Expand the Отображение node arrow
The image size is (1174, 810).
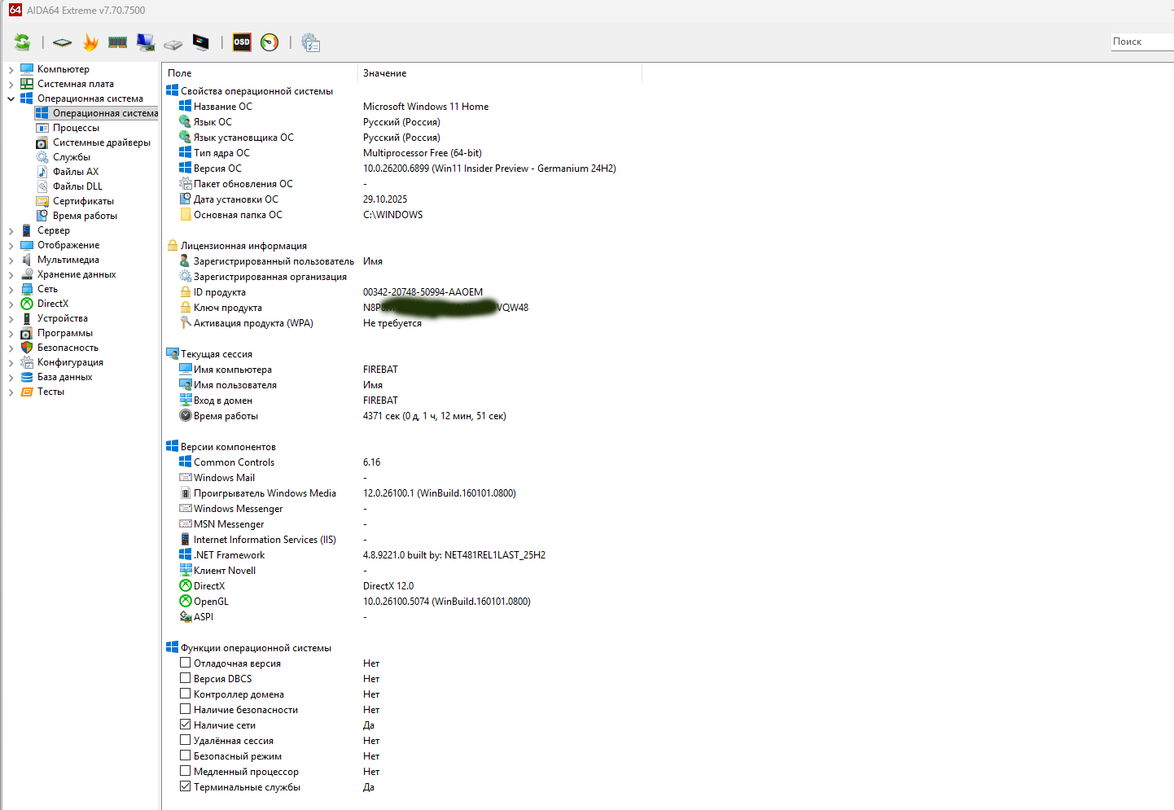point(11,245)
